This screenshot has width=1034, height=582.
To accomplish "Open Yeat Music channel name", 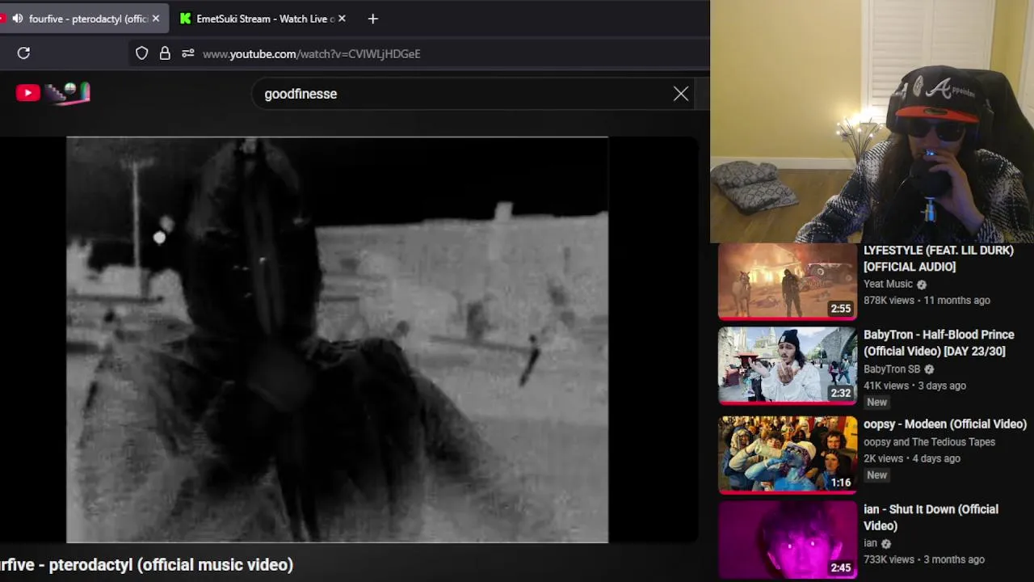I will [888, 284].
